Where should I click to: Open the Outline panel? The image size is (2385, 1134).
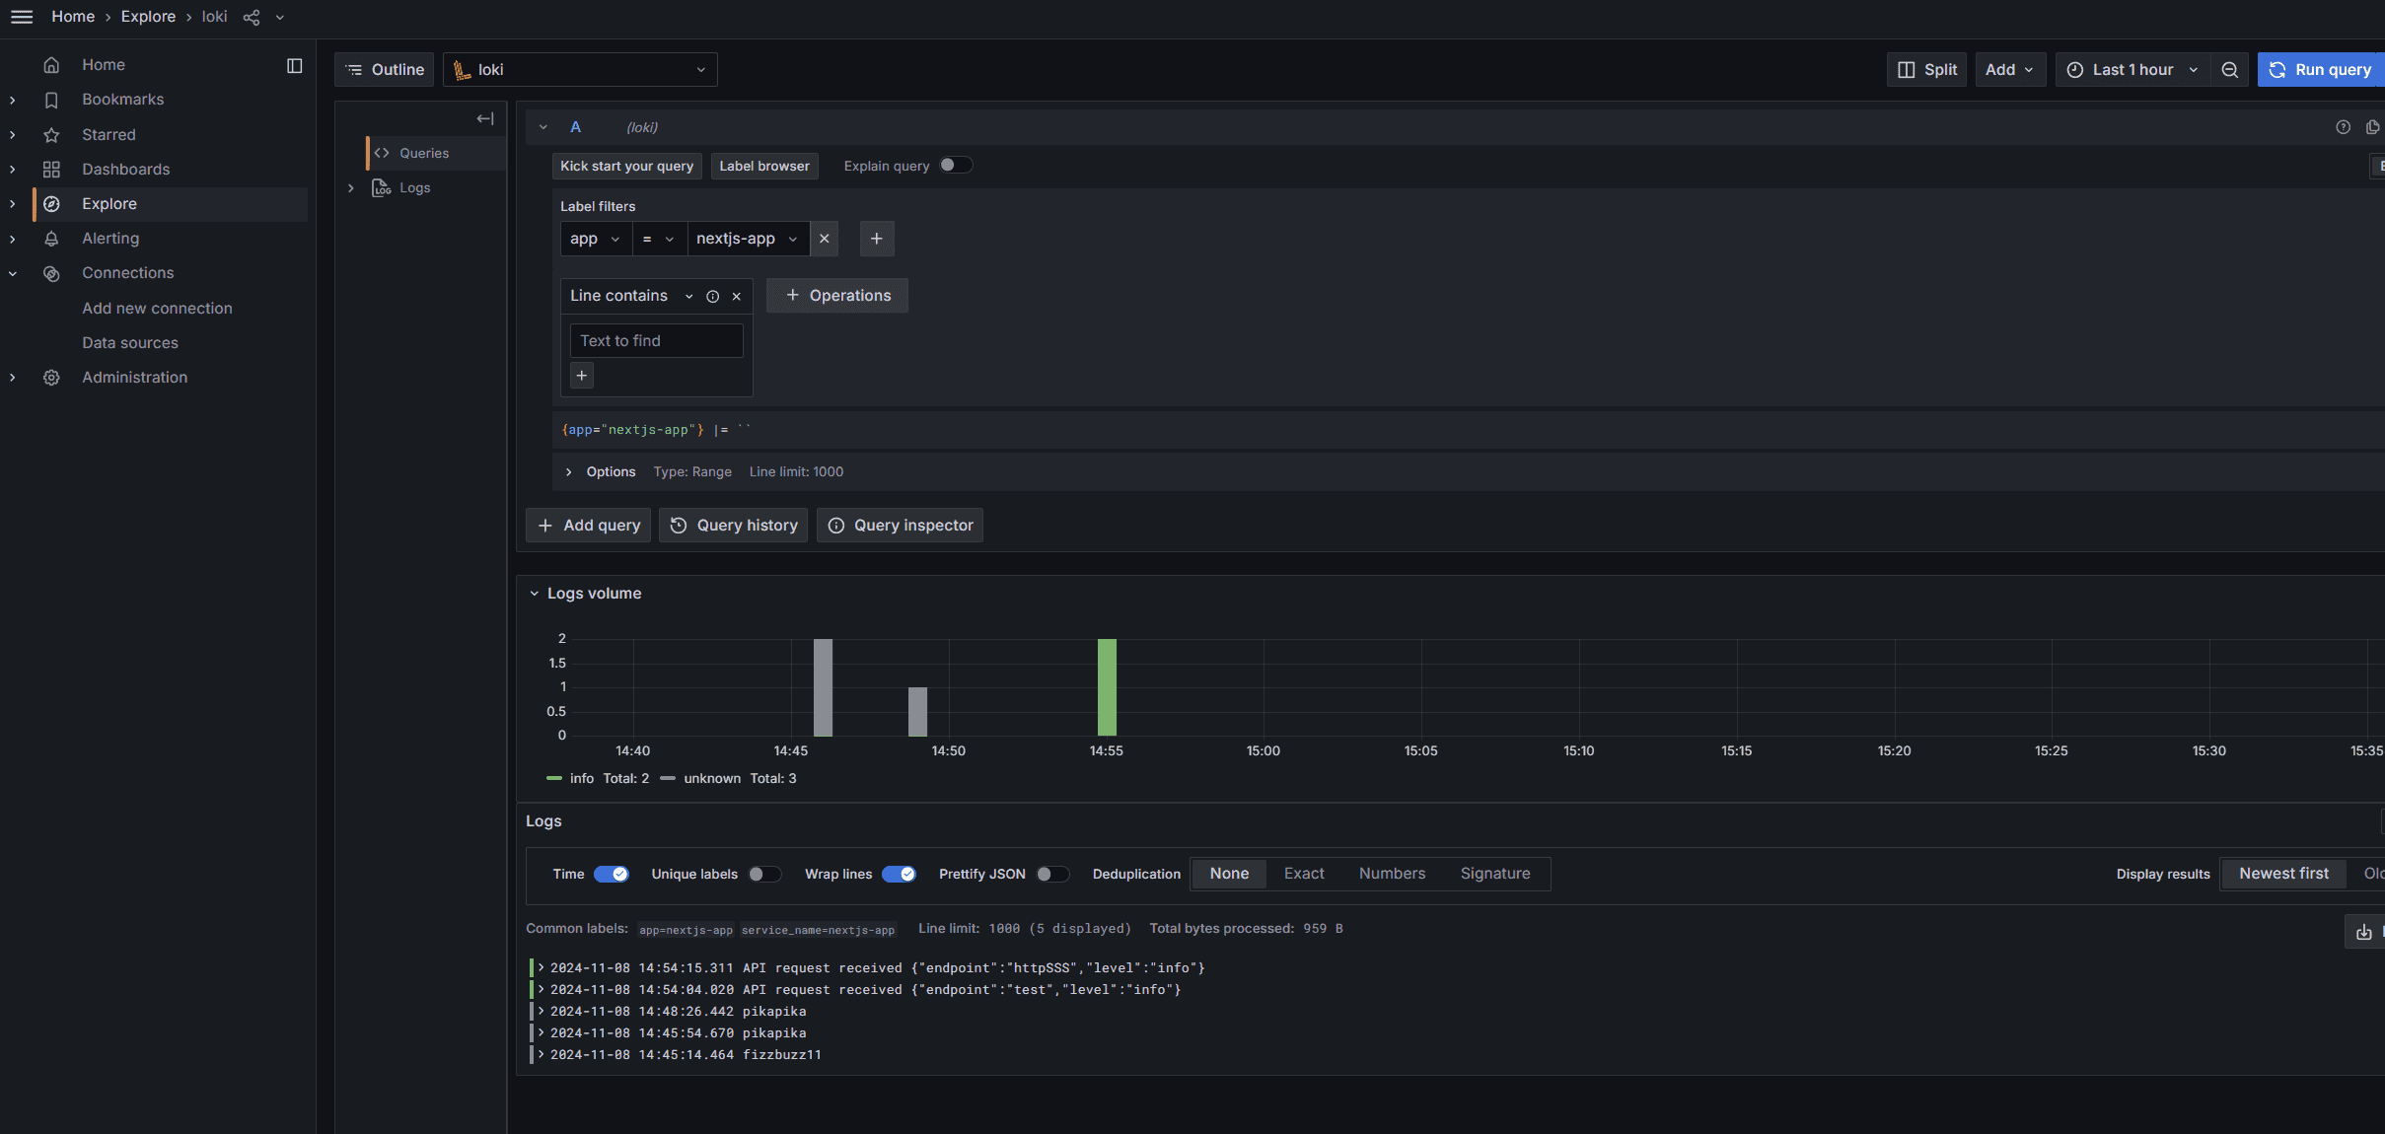384,69
